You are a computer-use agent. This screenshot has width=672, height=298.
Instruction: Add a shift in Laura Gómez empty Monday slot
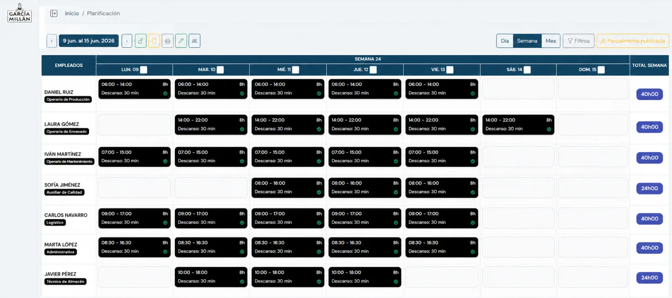coord(134,124)
